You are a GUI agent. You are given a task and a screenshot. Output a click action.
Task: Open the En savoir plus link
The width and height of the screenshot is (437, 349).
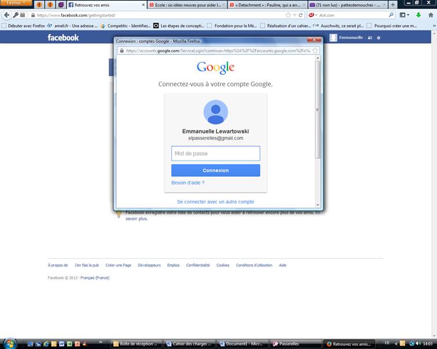pos(136,219)
